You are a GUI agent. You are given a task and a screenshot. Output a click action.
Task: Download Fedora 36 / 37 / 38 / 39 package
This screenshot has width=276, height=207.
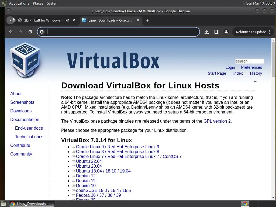coord(98,195)
